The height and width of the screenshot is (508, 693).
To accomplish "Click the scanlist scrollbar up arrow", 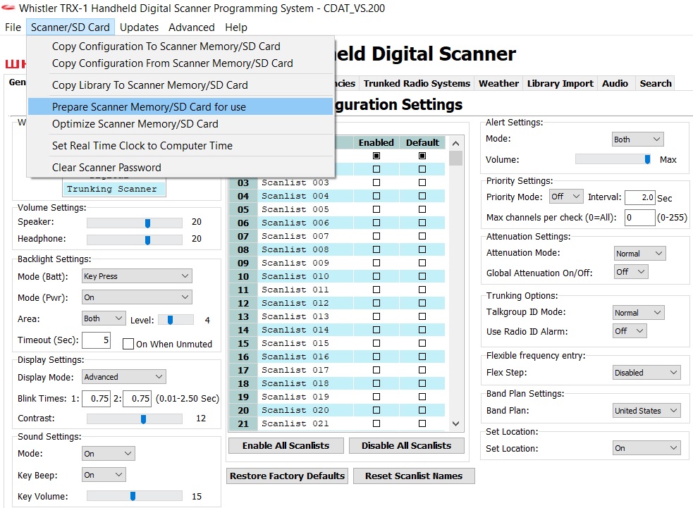I will tap(455, 143).
